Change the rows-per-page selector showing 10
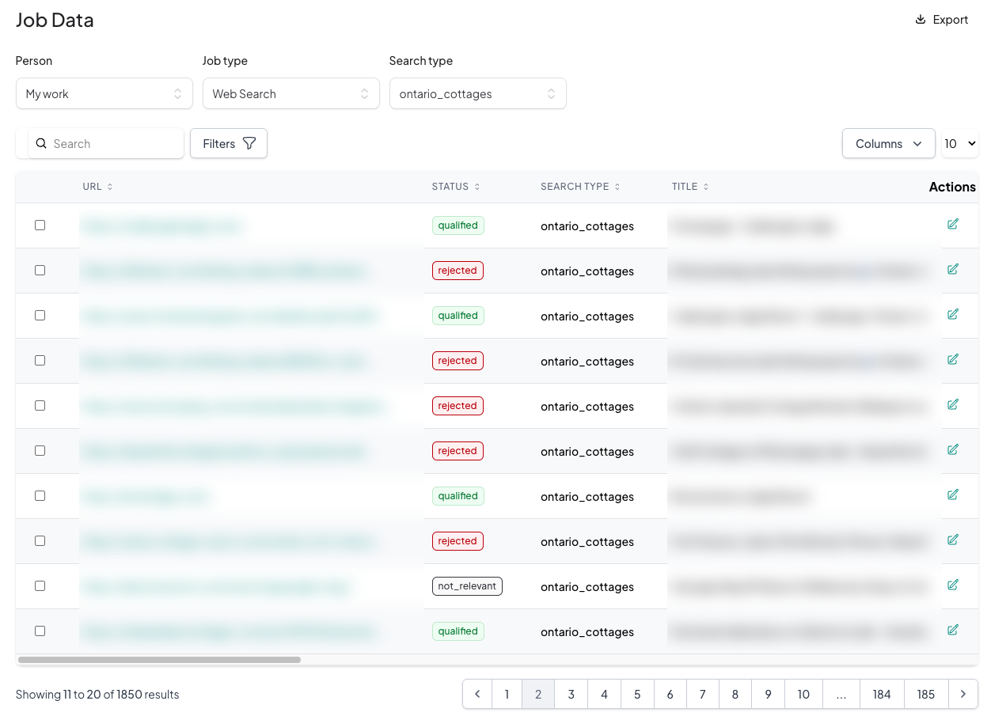 click(x=960, y=143)
